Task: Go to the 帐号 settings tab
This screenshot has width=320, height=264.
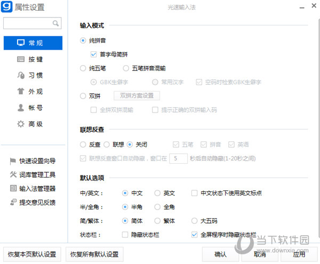Action: (33, 108)
